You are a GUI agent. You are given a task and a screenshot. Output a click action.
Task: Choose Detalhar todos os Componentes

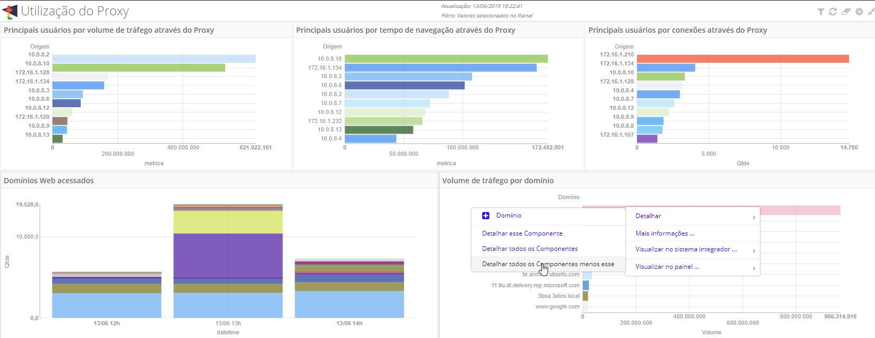(530, 249)
